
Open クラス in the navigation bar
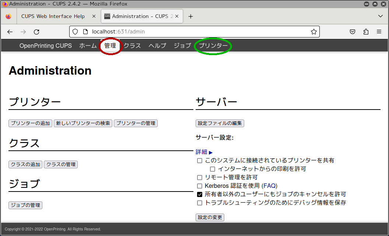coord(132,46)
